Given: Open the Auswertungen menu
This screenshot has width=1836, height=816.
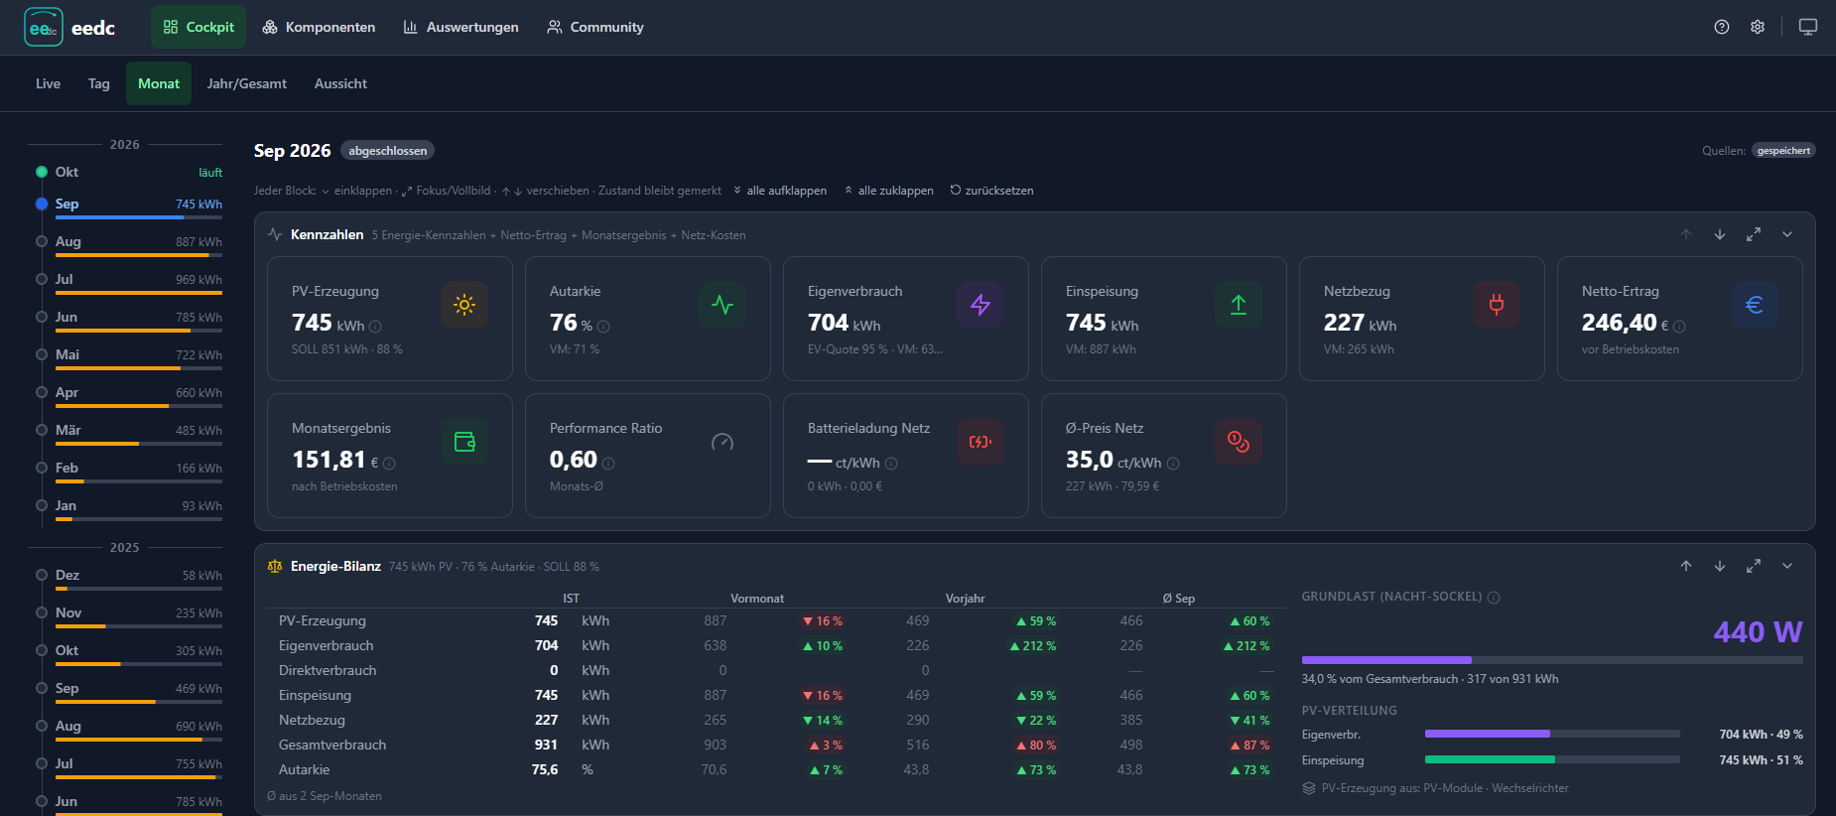Looking at the screenshot, I should point(460,27).
